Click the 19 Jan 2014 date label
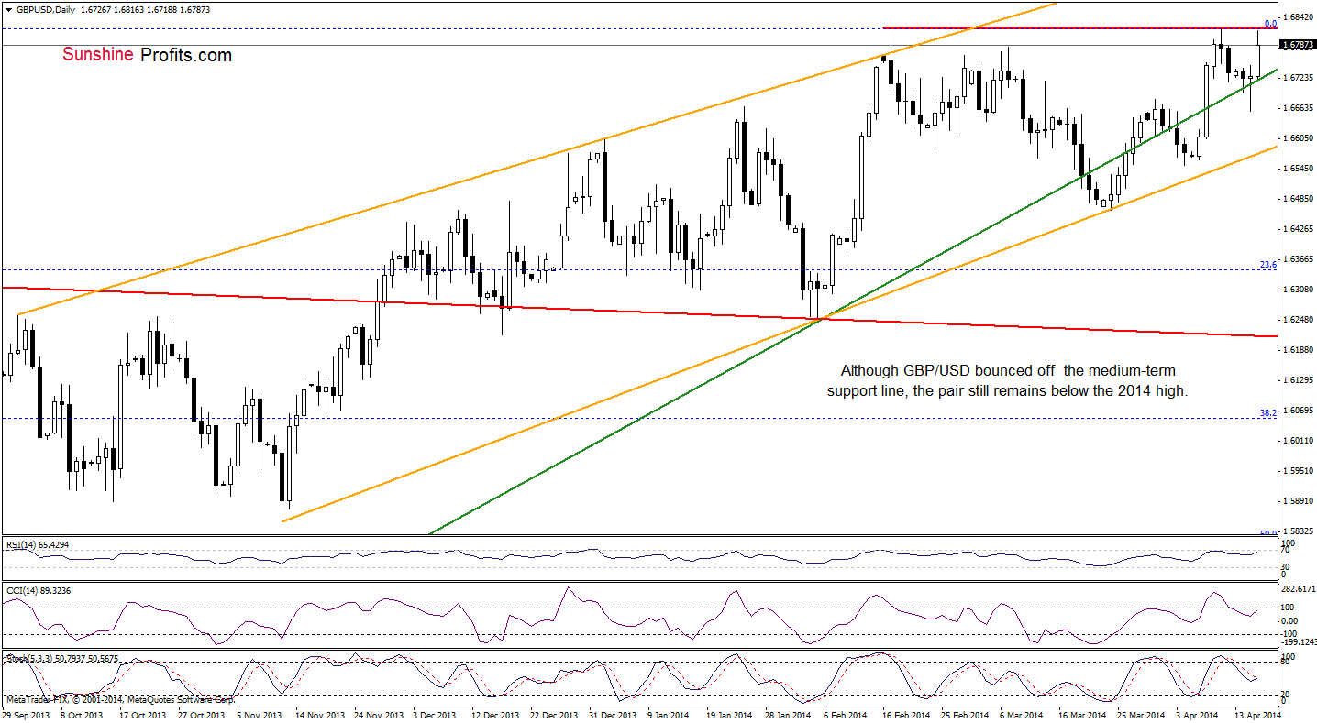Image resolution: width=1317 pixels, height=723 pixels. click(729, 714)
